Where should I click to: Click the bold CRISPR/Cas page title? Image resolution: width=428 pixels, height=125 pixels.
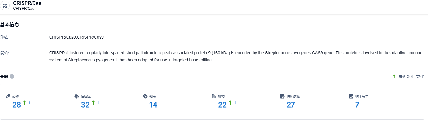click(27, 3)
